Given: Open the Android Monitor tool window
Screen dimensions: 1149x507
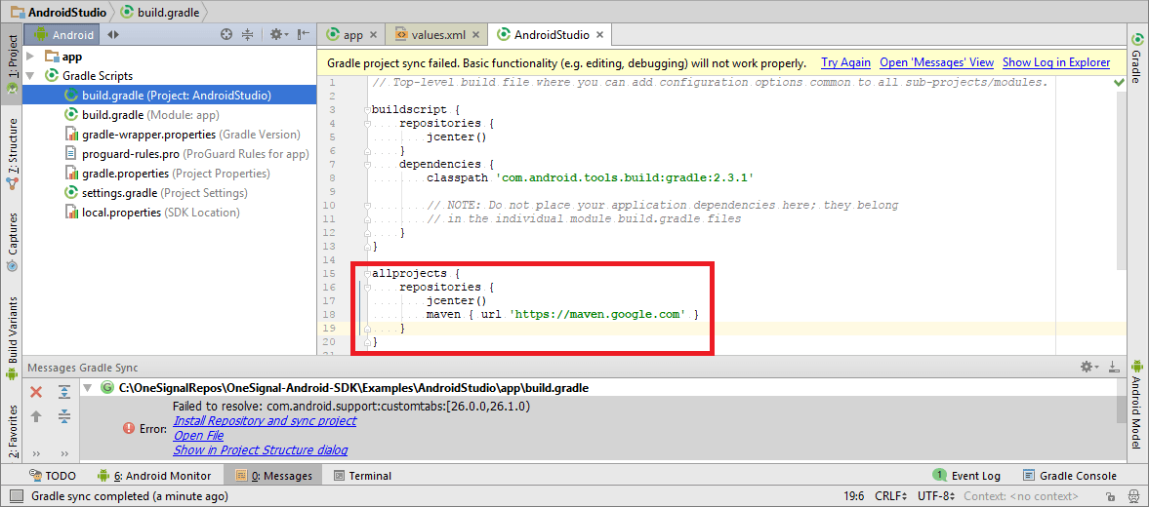Looking at the screenshot, I should (154, 476).
